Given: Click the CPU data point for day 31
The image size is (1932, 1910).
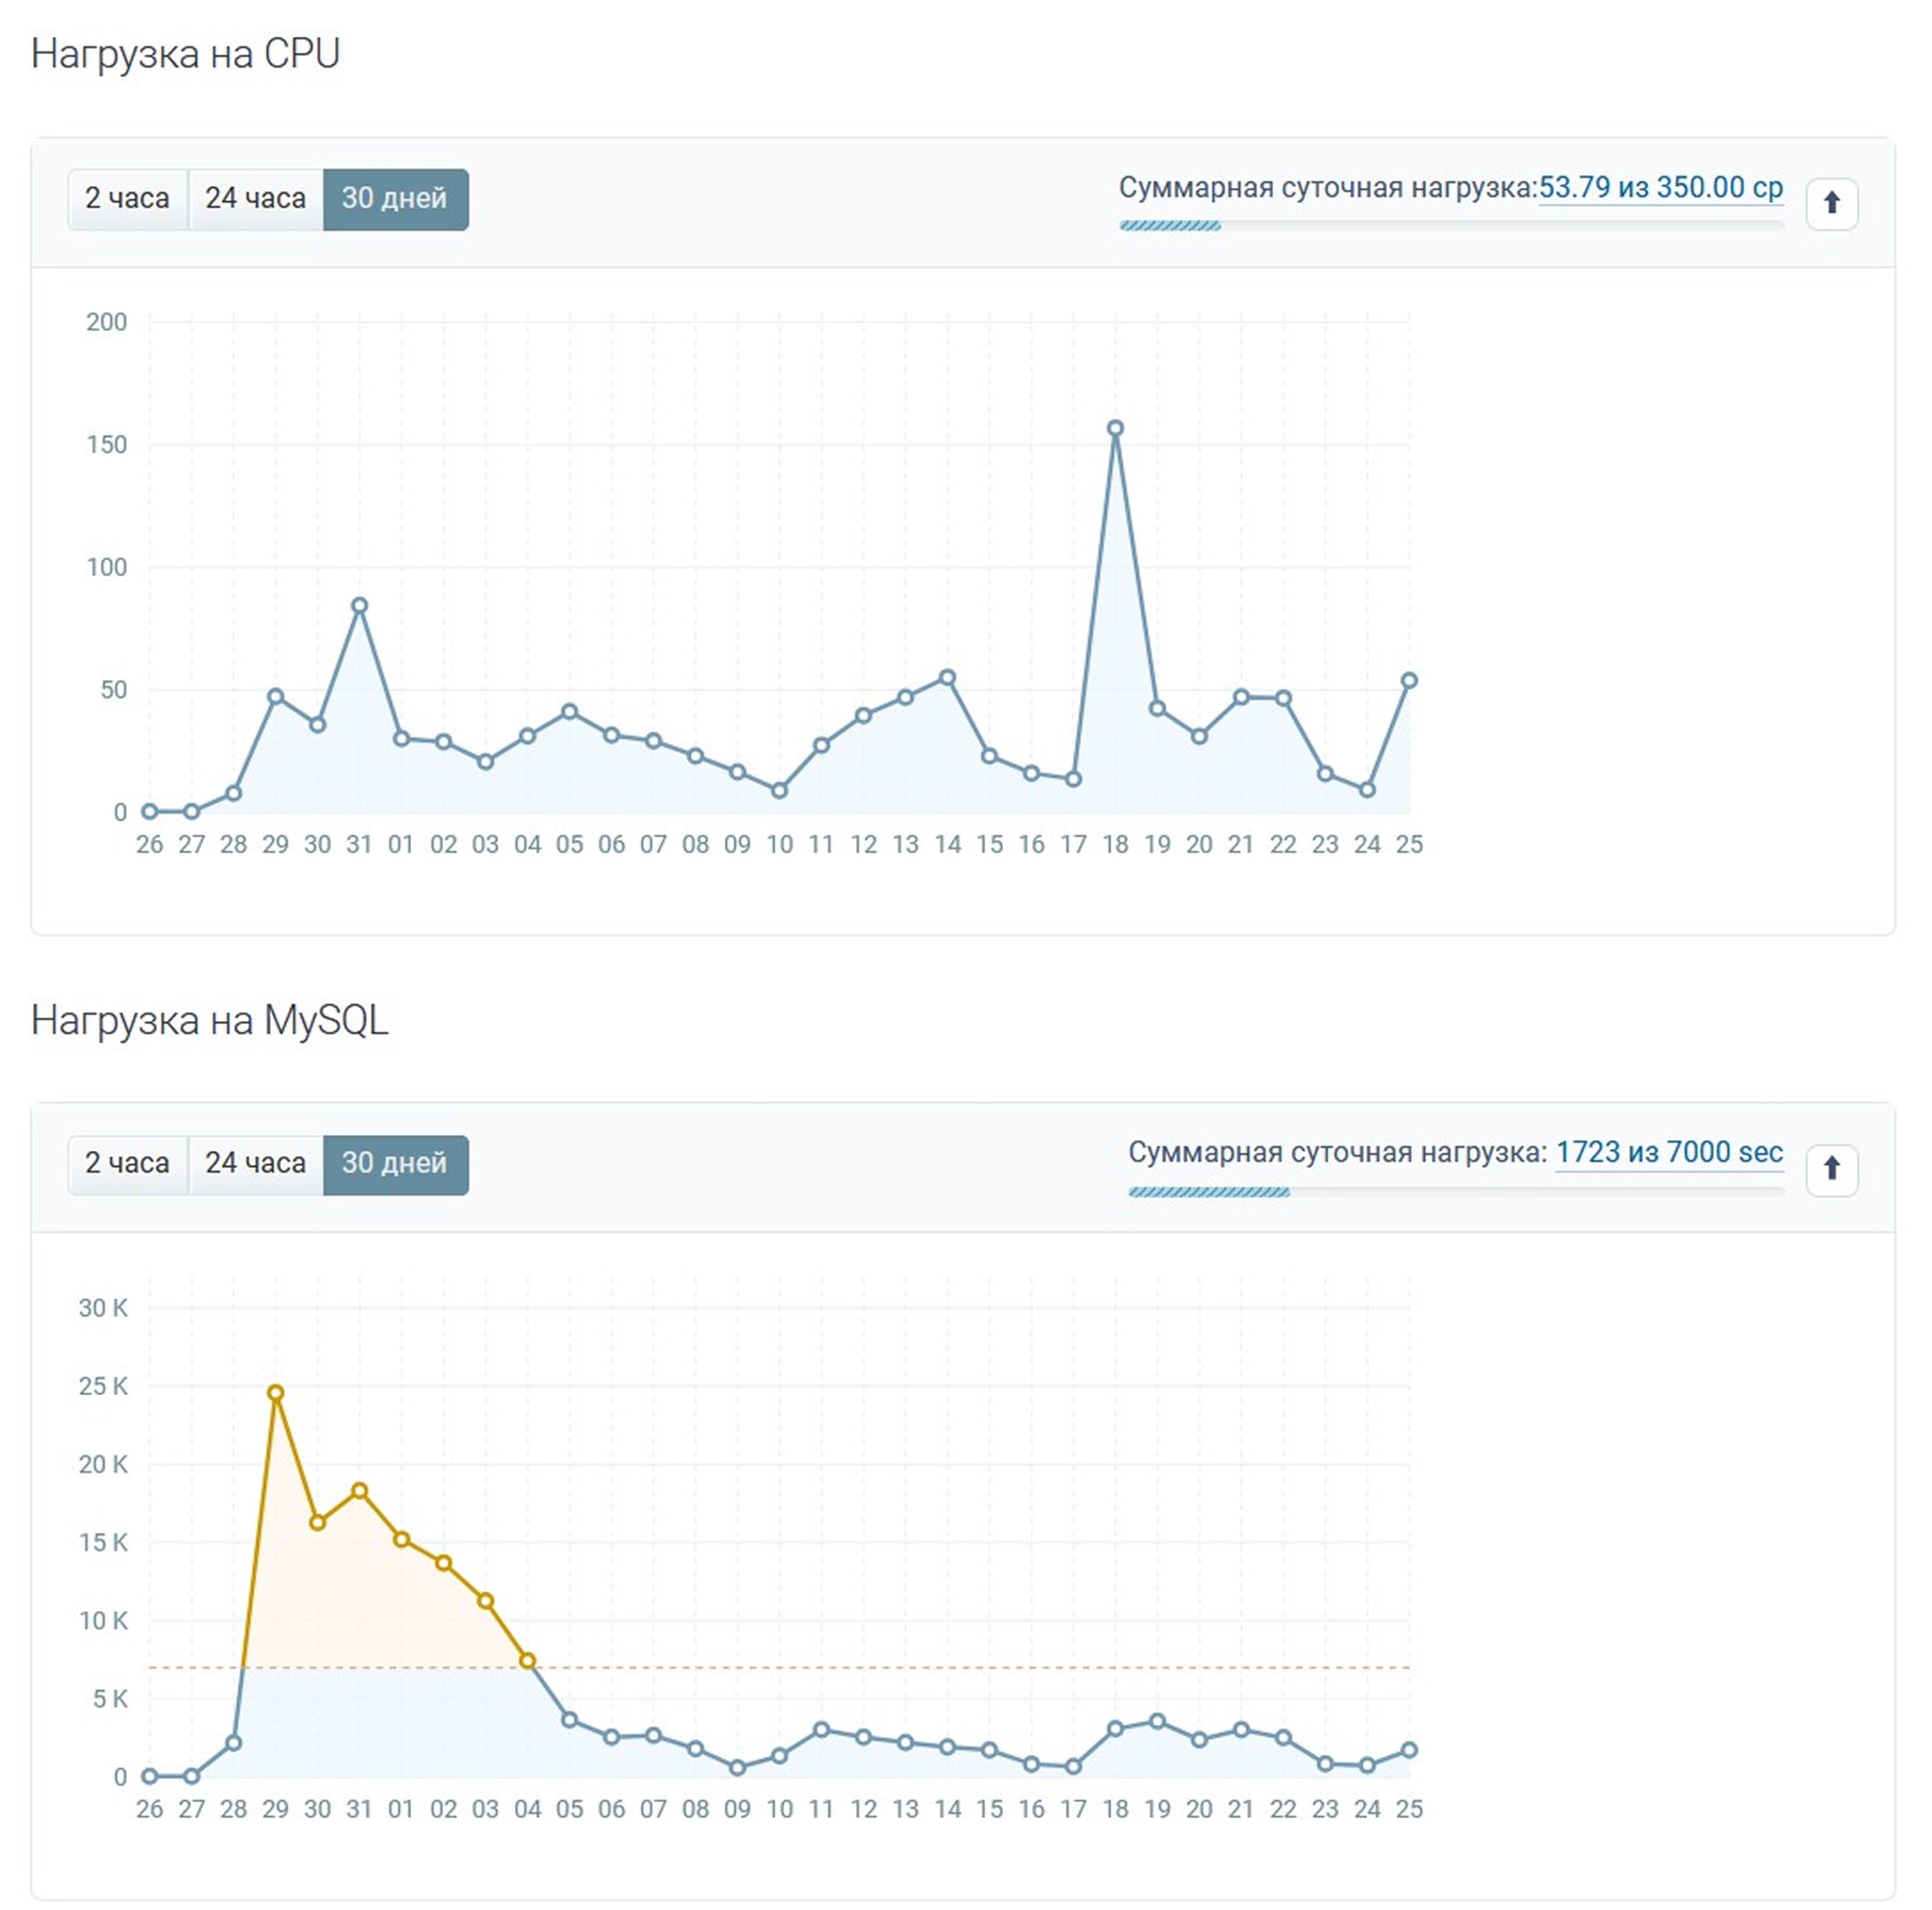Looking at the screenshot, I should pyautogui.click(x=360, y=605).
